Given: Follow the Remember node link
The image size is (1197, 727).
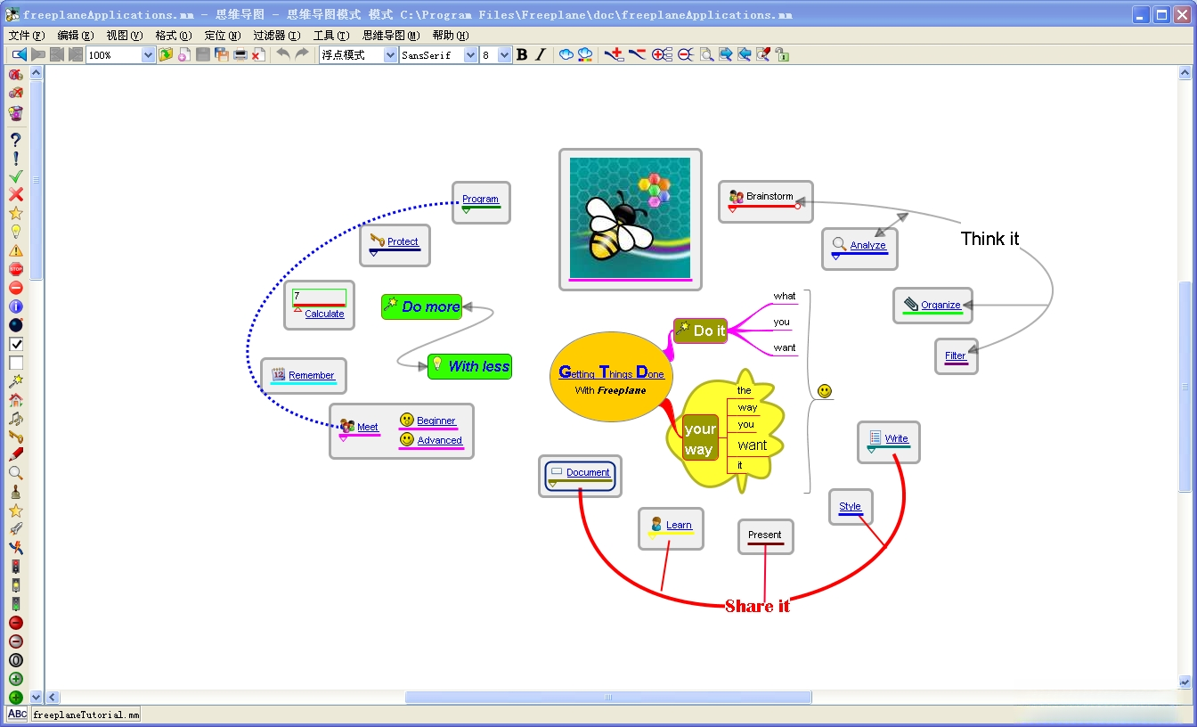Looking at the screenshot, I should click(312, 376).
